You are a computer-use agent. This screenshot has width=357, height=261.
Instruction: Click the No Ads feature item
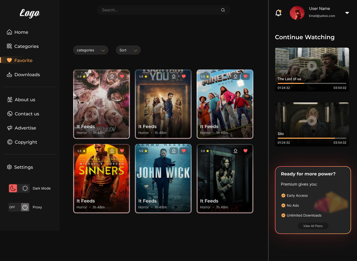click(x=290, y=206)
